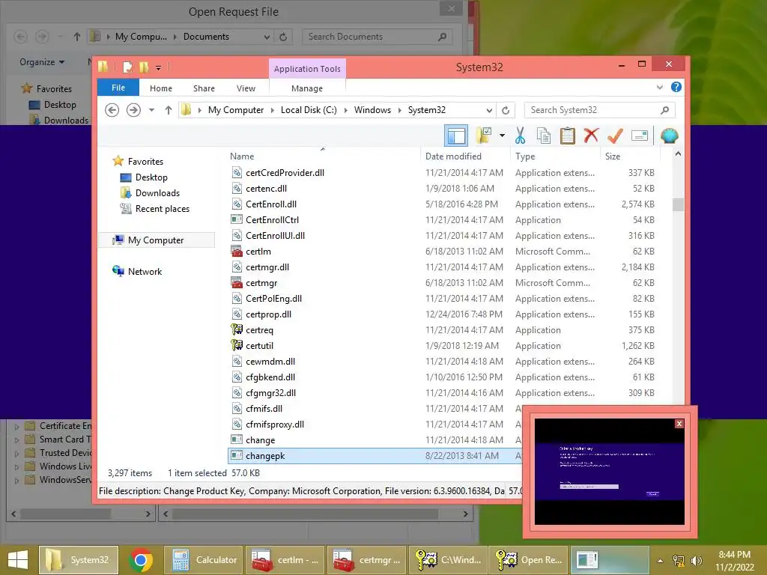Screen dimensions: 767x575
Task: Select the certutil application icon
Action: [237, 345]
